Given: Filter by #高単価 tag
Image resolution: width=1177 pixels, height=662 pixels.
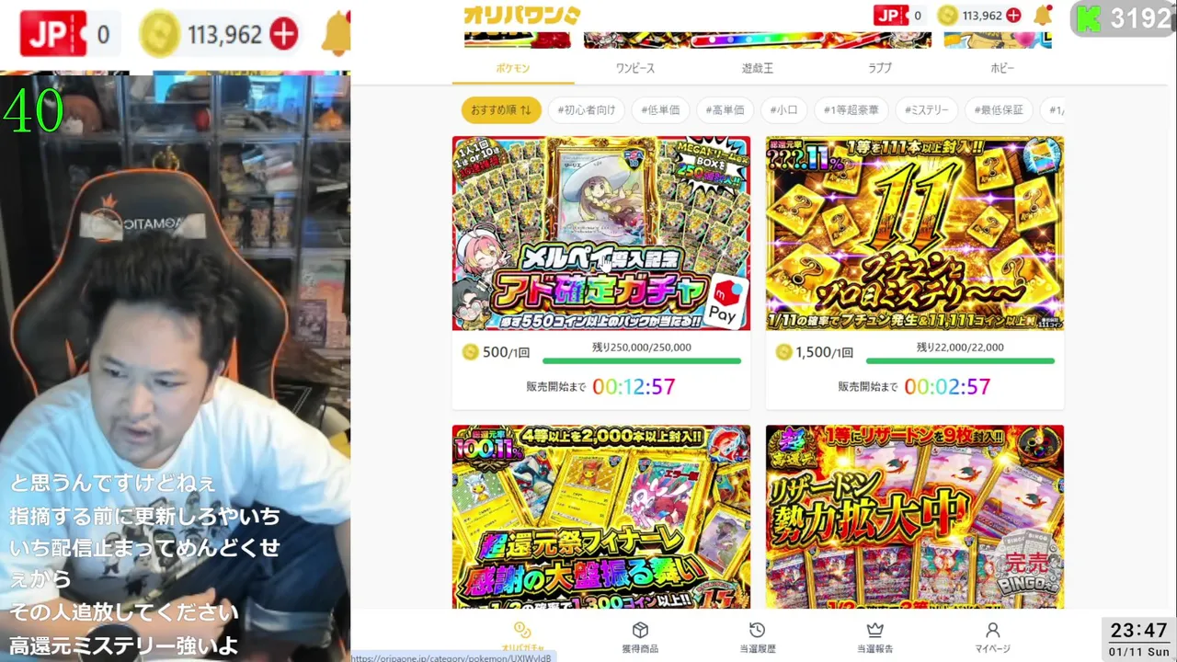Looking at the screenshot, I should click(725, 110).
